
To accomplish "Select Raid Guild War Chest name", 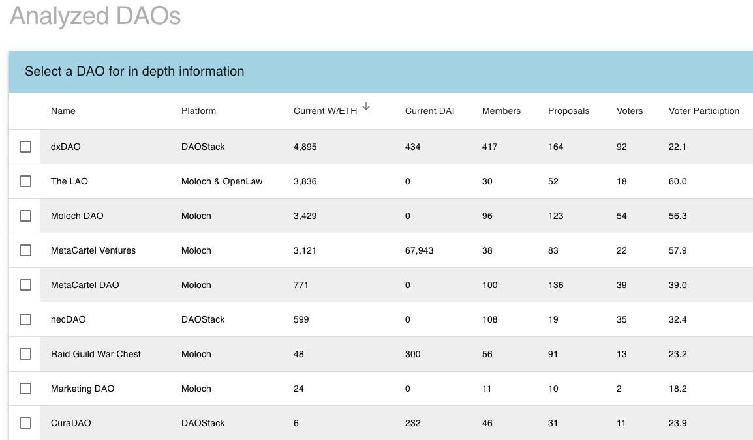I will click(x=95, y=354).
